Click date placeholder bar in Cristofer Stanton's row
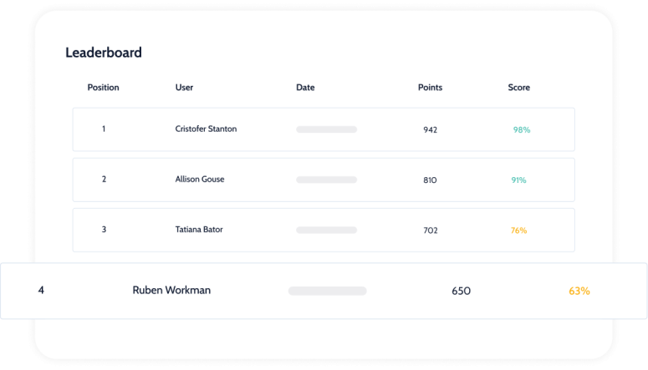This screenshot has height=370, width=648. click(x=326, y=129)
